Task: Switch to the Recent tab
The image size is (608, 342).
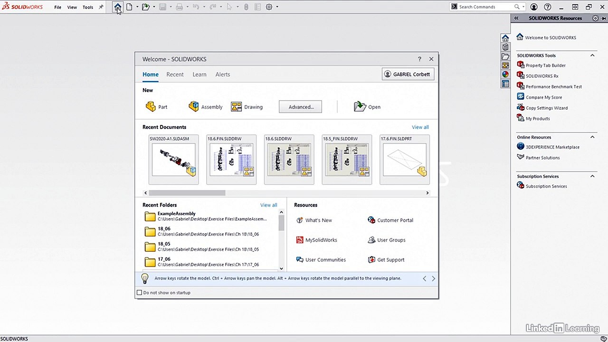Action: pos(175,75)
